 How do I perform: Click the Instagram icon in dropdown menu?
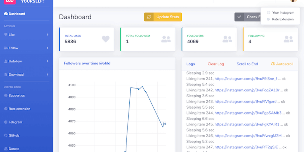tap(268, 12)
